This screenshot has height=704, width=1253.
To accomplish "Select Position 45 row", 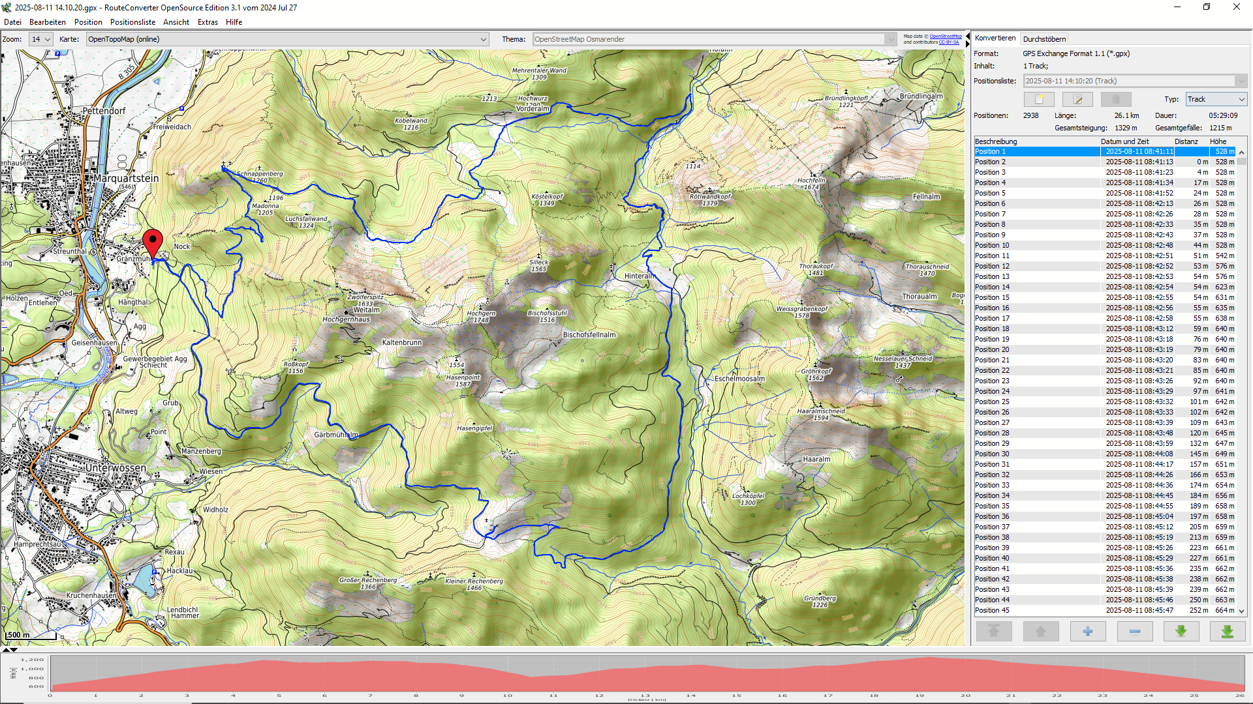I will click(1105, 610).
